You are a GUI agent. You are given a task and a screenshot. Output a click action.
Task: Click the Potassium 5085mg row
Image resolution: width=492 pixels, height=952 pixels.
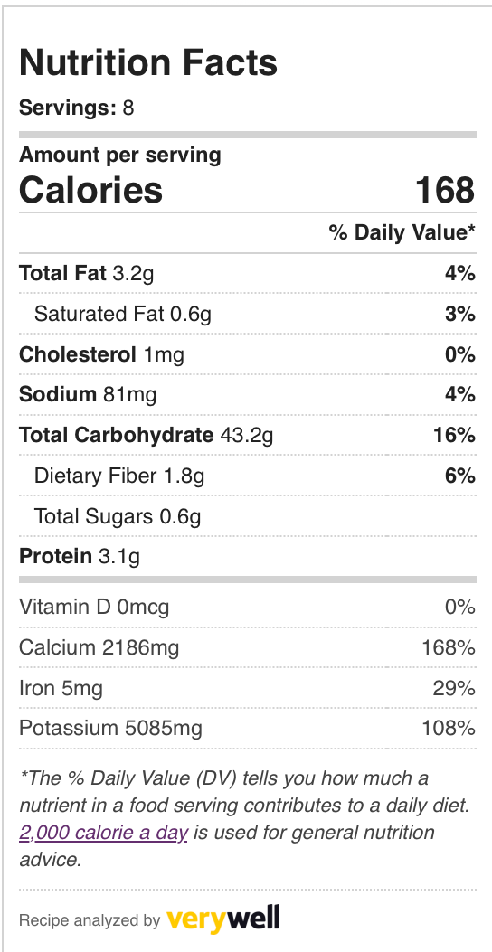247,728
